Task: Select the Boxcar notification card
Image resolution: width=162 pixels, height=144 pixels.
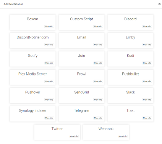Action: pyautogui.click(x=32, y=22)
